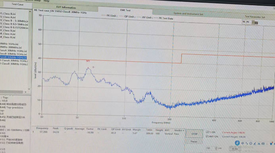Select 15_Class B.ini test case
Image resolution: width=275 pixels, height=153 pixels.
coord(8,14)
